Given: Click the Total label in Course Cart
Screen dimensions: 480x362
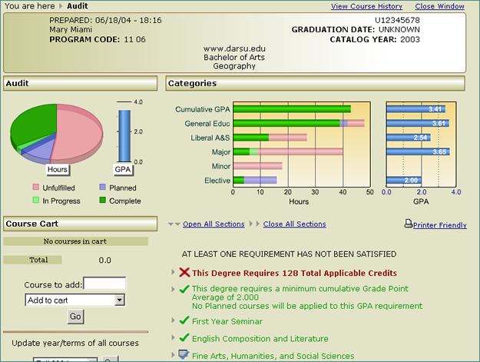Looking at the screenshot, I should tap(38, 260).
